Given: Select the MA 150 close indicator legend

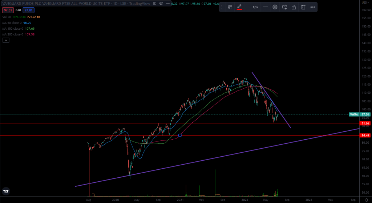Looking at the screenshot, I should pos(13,29).
